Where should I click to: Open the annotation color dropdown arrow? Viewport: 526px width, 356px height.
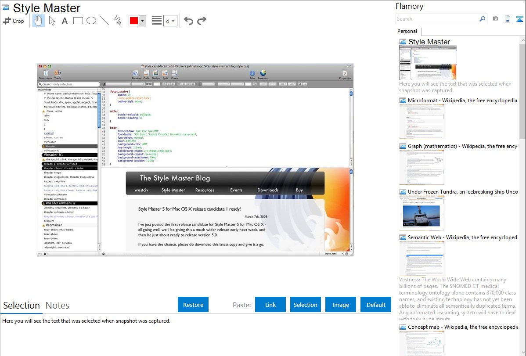(143, 21)
